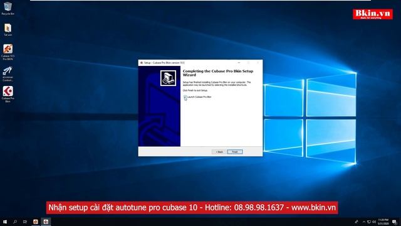401x226 pixels.
Task: Minimize the Setup wizard window
Action: click(x=239, y=63)
